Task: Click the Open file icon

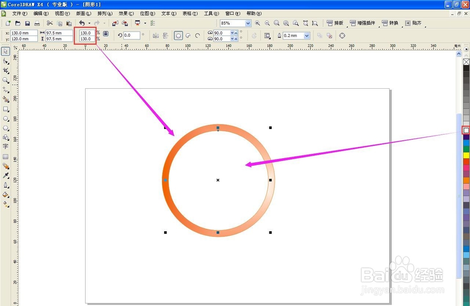Action: point(18,23)
